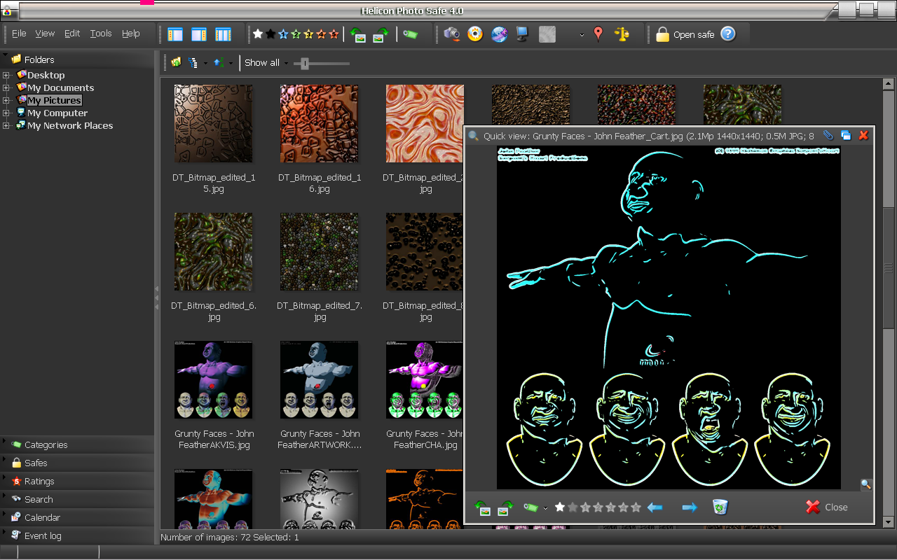897x560 pixels.
Task: Apply 5-star rating in main toolbar
Action: click(x=334, y=34)
